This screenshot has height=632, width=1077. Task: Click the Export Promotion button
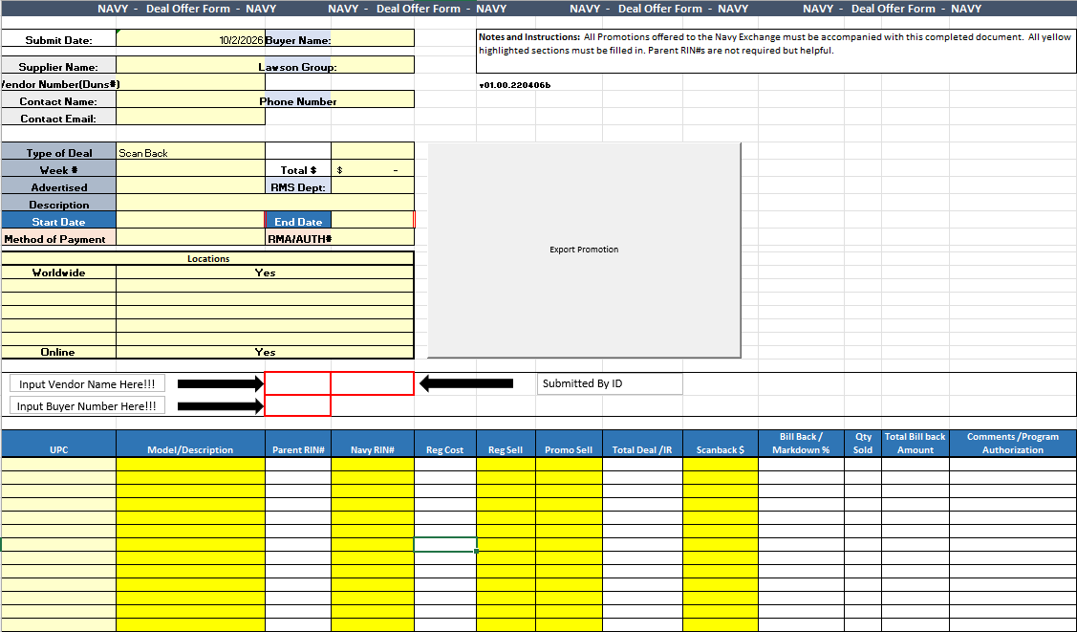(x=584, y=251)
